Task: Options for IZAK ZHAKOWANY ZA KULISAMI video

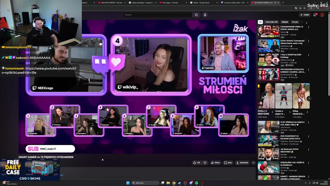Action: pyautogui.click(x=308, y=136)
